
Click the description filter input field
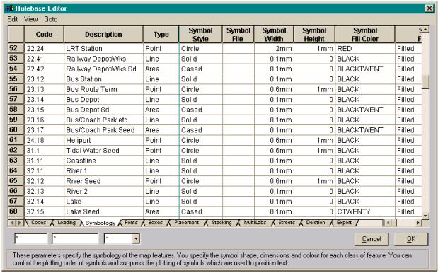(x=75, y=238)
